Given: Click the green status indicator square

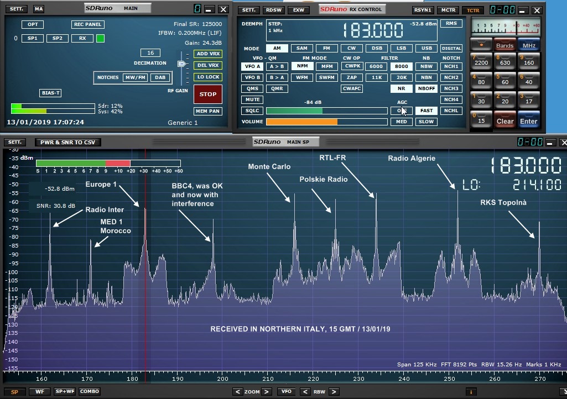Looking at the screenshot, I should coord(101,38).
